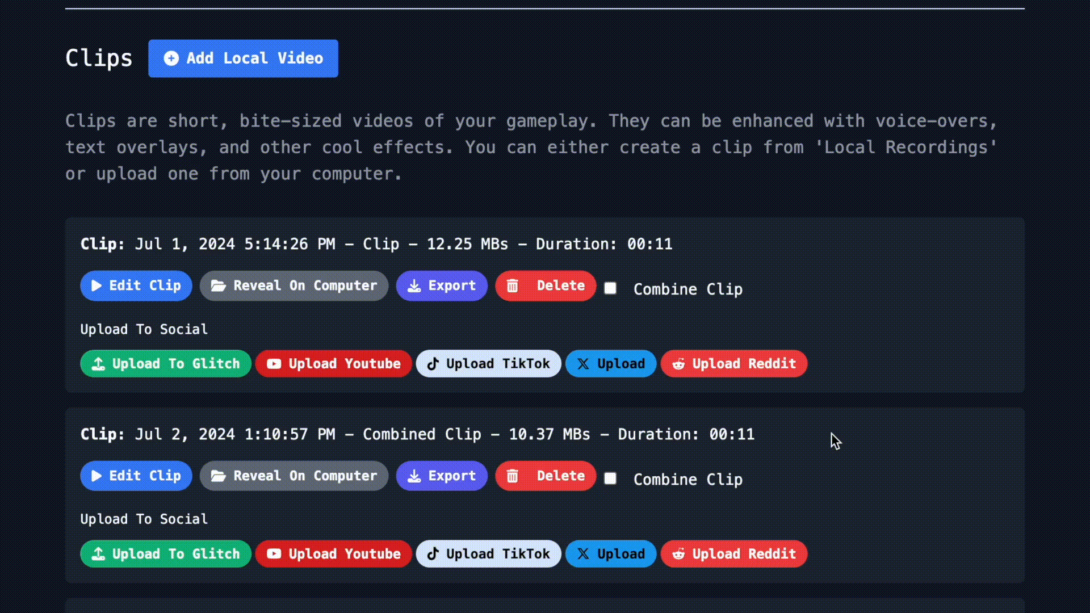This screenshot has height=613, width=1090.
Task: Click the download icon on the Export button
Action: (x=413, y=286)
